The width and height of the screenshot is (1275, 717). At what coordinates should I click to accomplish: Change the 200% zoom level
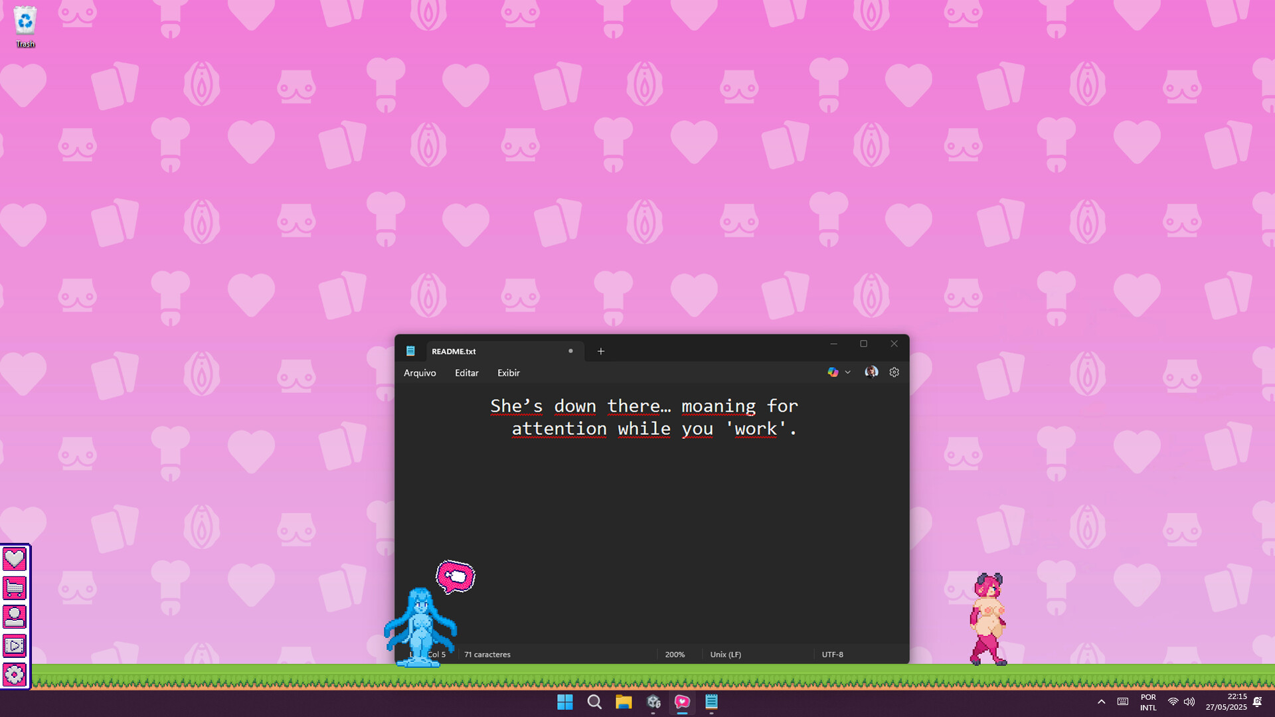pos(675,654)
